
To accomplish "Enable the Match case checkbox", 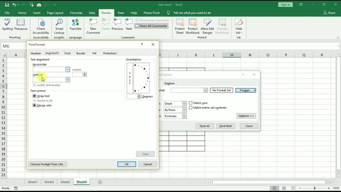I will pos(191,103).
